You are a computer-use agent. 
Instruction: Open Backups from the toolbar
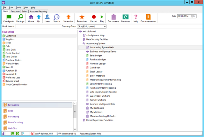pyautogui.click(x=20, y=18)
